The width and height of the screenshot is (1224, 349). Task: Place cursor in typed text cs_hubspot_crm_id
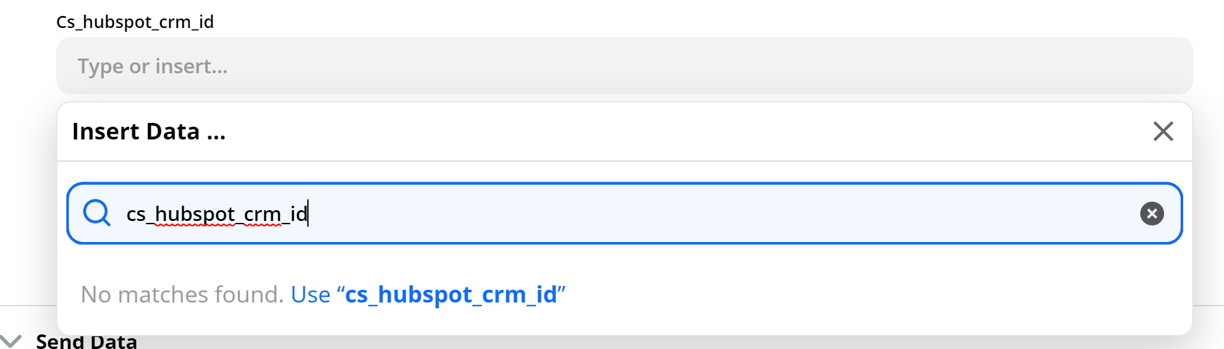[x=217, y=213]
